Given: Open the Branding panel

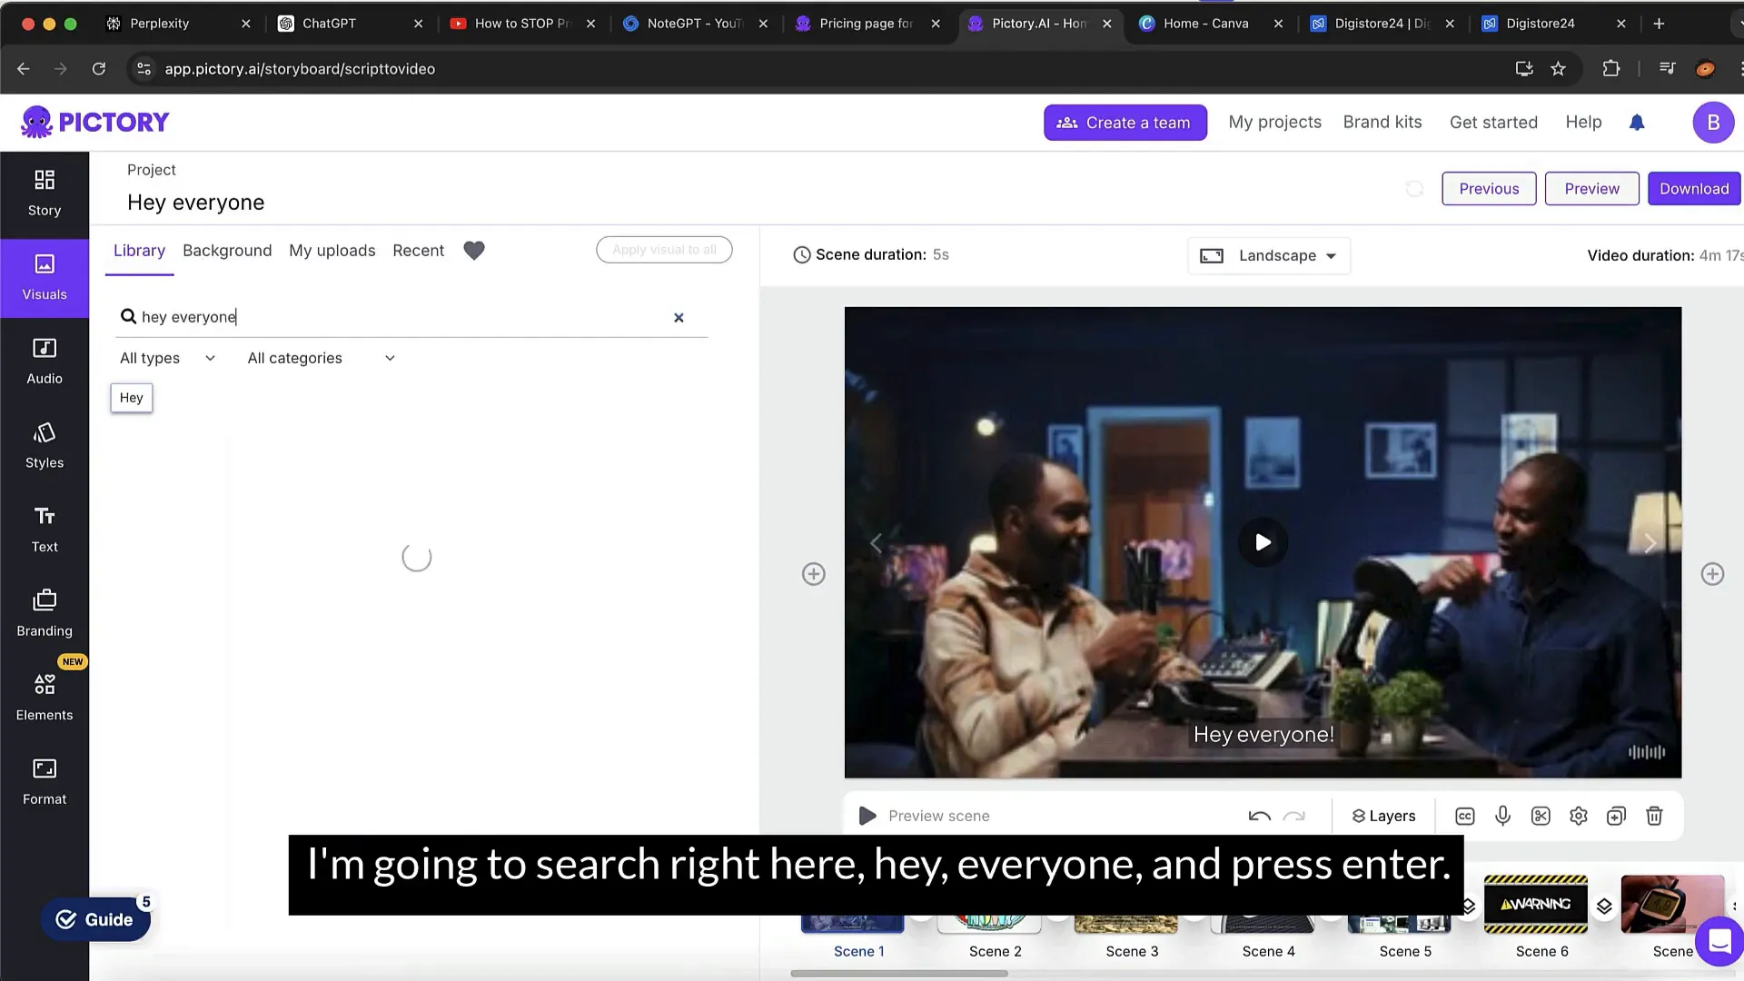Looking at the screenshot, I should pyautogui.click(x=45, y=611).
